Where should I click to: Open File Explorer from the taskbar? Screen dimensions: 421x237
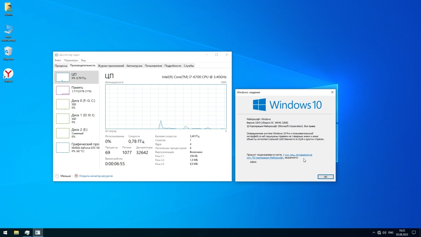click(16, 232)
